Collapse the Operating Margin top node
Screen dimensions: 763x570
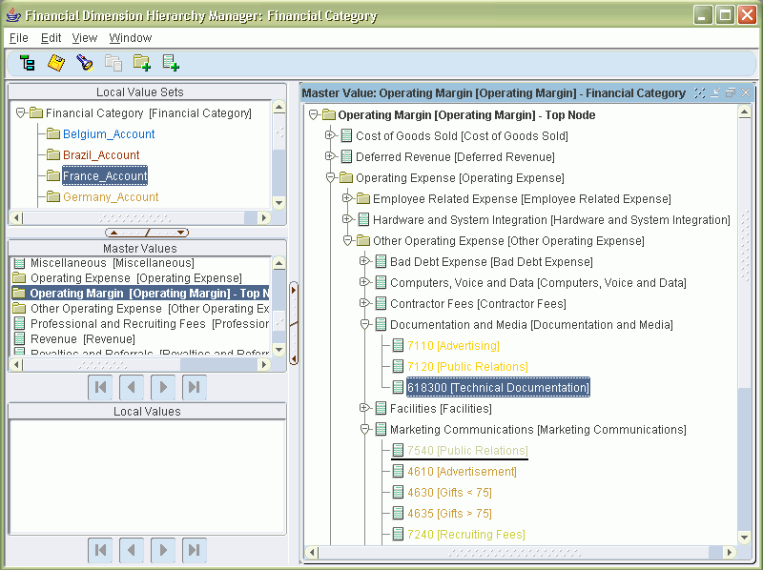coord(314,114)
